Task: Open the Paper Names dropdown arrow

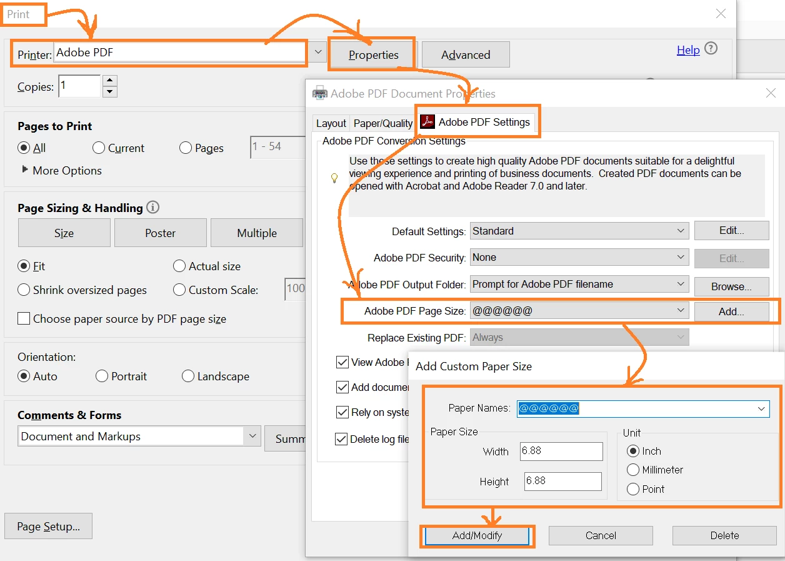Action: (761, 409)
